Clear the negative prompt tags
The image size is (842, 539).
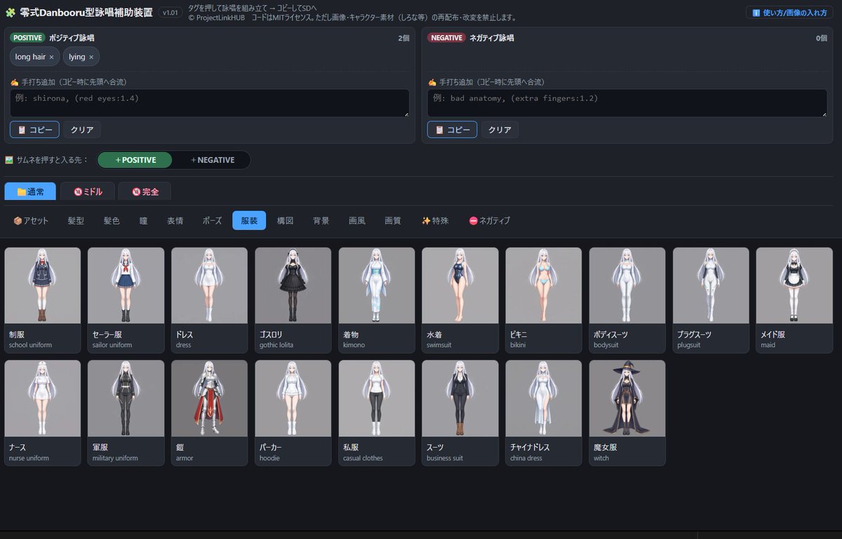pyautogui.click(x=500, y=130)
